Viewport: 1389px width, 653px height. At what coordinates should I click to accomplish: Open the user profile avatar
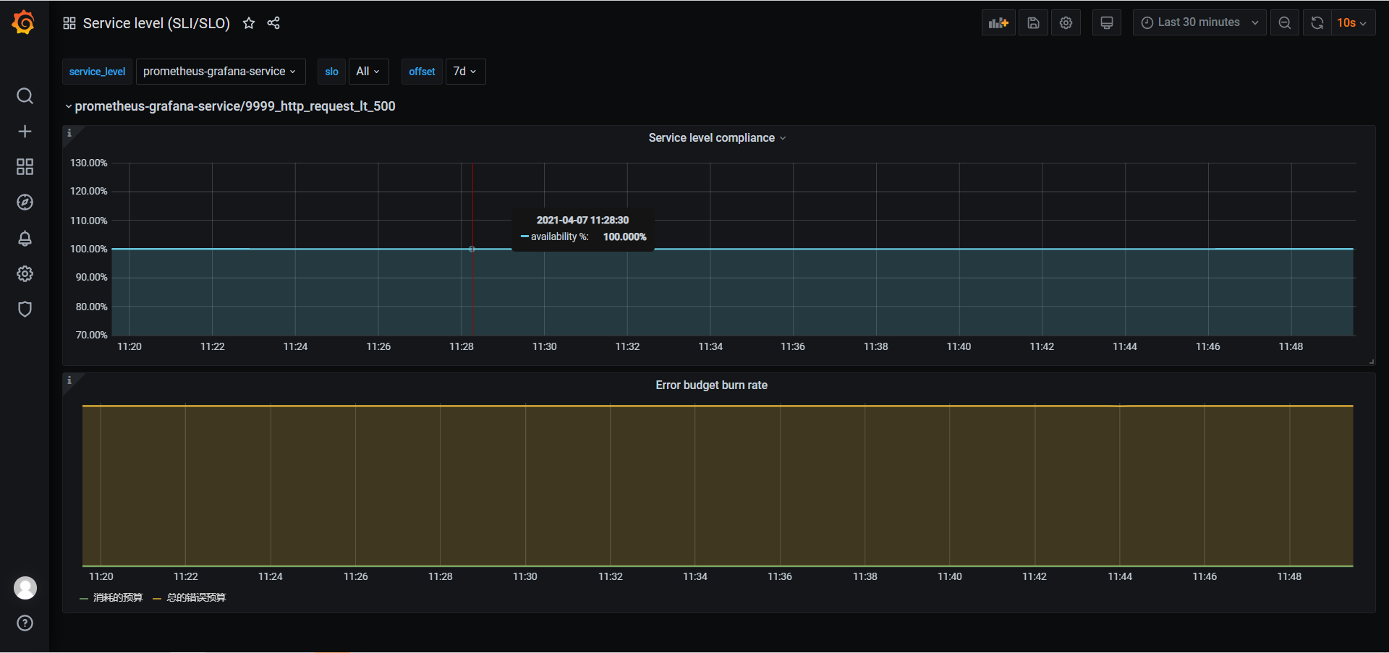(25, 588)
